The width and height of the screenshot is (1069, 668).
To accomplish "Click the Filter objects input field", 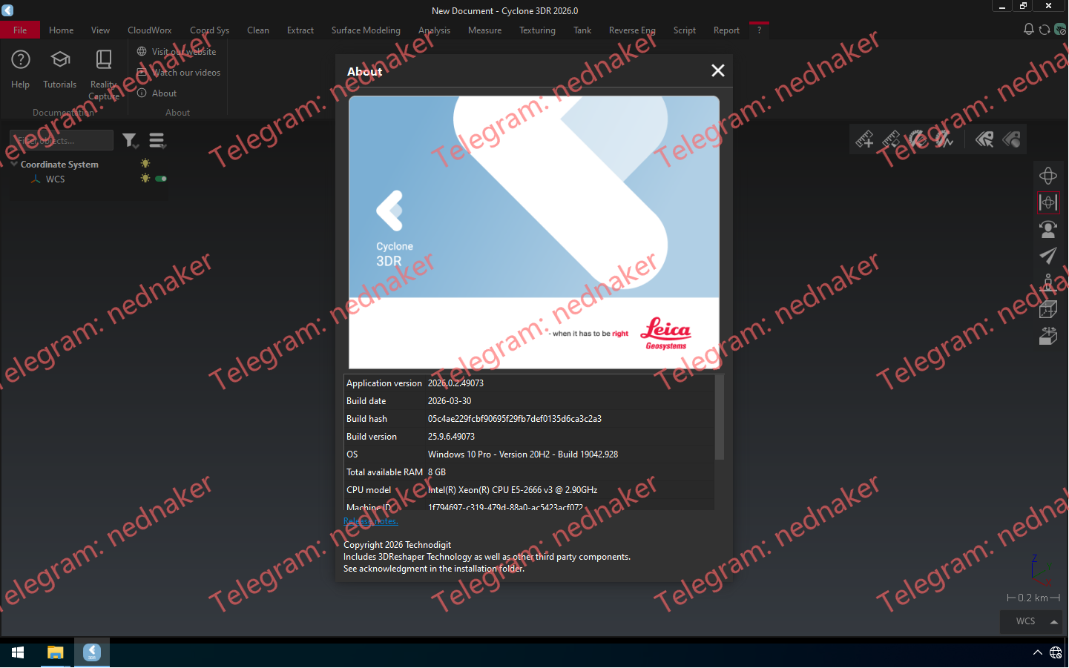I will tap(61, 139).
